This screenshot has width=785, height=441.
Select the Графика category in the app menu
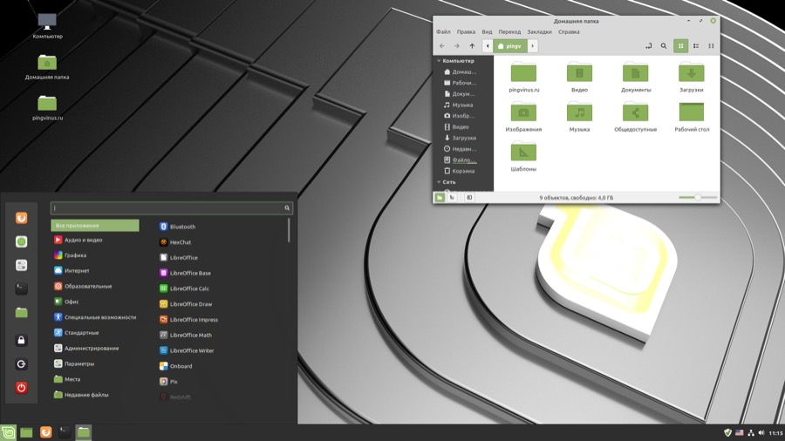coord(75,255)
